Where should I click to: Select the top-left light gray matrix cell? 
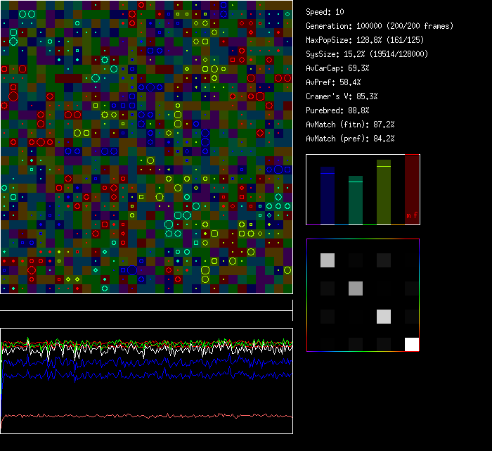tap(328, 260)
